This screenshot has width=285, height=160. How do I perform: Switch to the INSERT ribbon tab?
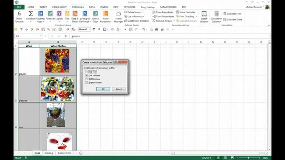click(43, 7)
